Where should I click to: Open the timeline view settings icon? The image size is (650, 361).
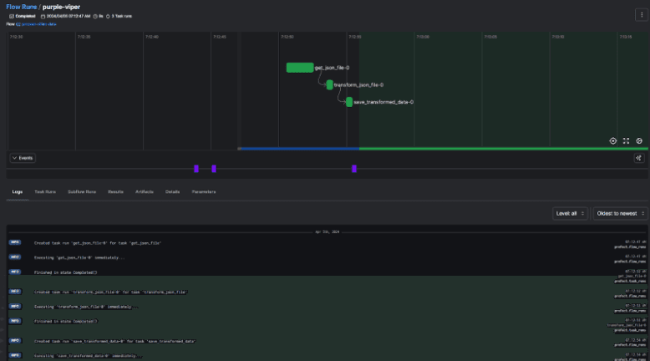point(639,141)
